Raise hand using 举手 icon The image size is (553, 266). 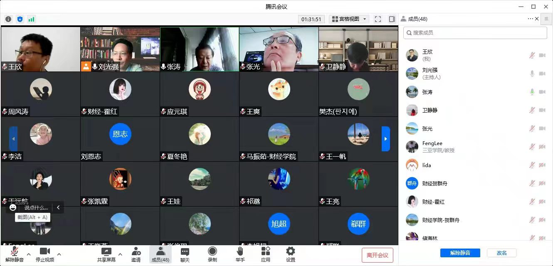pos(240,254)
